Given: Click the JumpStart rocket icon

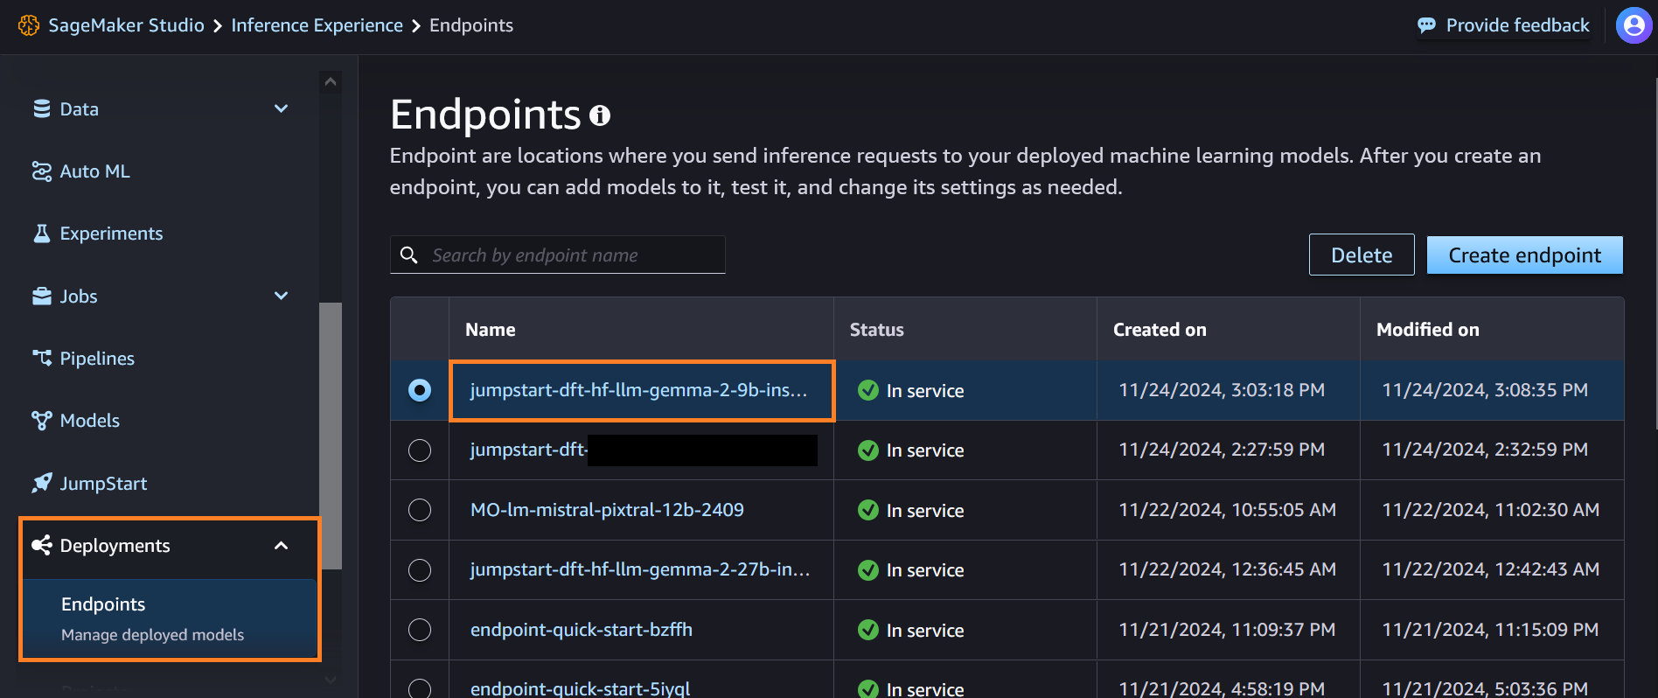Looking at the screenshot, I should 42,483.
